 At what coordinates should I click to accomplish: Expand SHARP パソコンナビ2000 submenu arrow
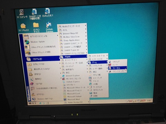pyautogui.click(x=86, y=53)
